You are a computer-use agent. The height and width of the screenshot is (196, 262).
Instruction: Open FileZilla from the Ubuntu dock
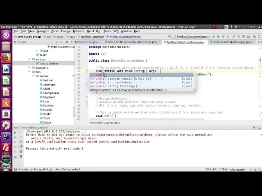point(6,148)
